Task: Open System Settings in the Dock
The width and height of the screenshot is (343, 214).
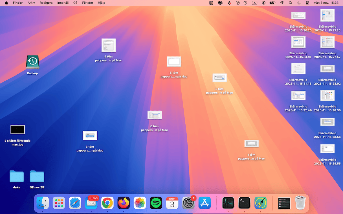Action: point(188,203)
